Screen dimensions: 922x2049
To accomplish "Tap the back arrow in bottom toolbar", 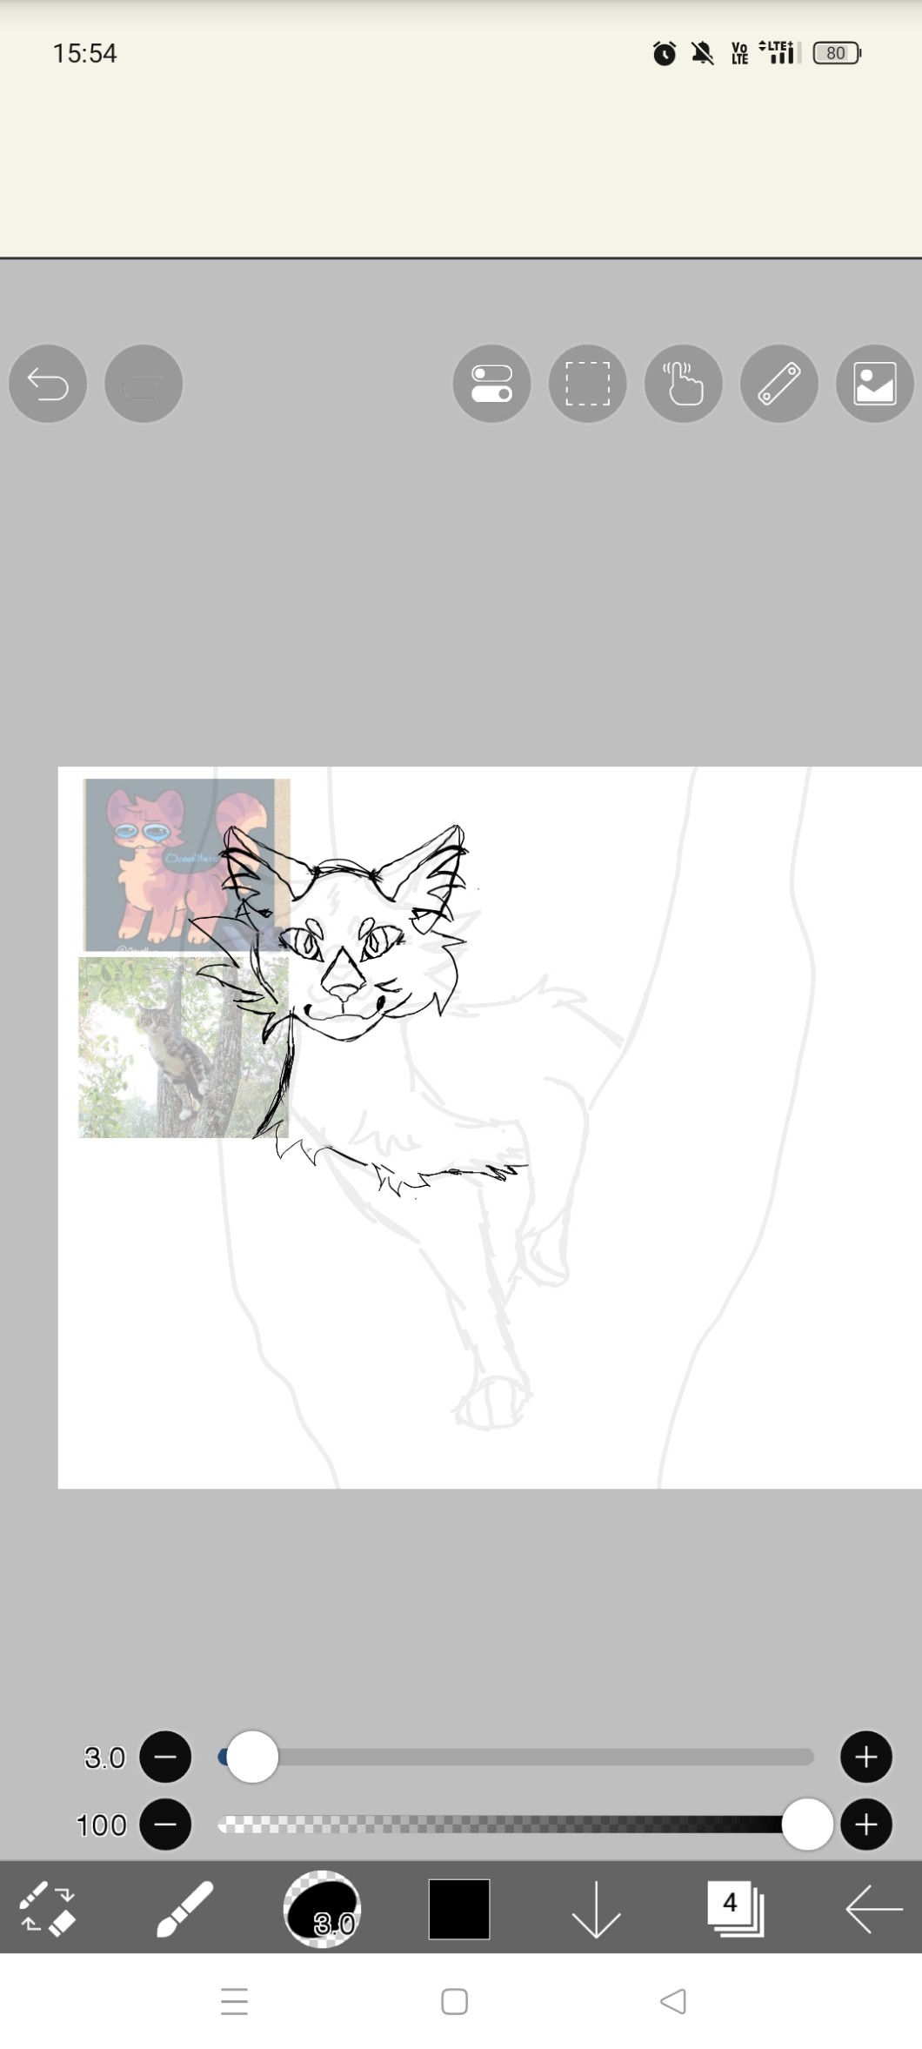I will pyautogui.click(x=873, y=1908).
